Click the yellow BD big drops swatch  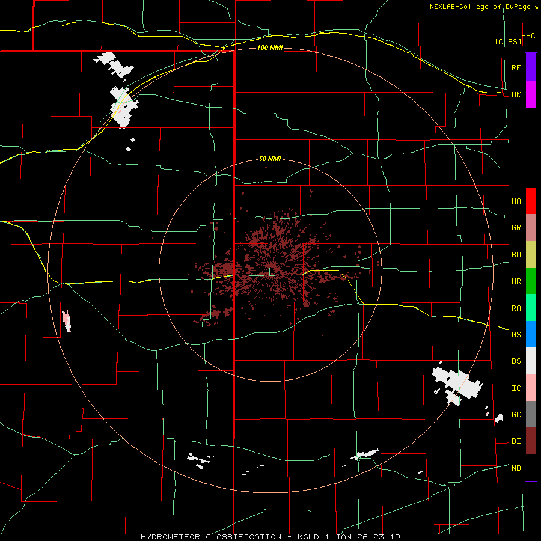531,255
